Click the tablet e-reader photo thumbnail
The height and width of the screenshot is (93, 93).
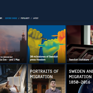pos(80,44)
